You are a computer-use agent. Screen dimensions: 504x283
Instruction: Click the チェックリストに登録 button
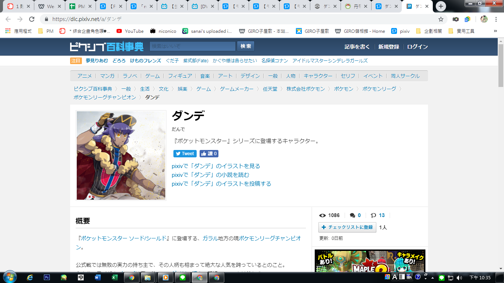coord(347,227)
